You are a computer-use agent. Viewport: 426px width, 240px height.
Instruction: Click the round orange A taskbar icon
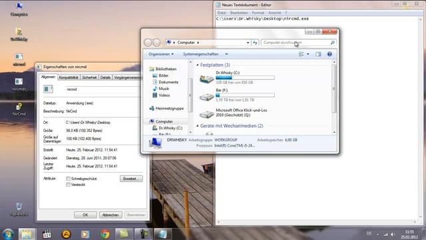click(x=66, y=234)
